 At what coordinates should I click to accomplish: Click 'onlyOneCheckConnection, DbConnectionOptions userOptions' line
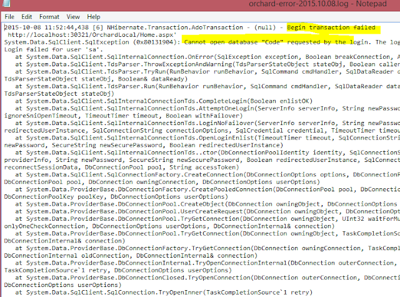pos(169,226)
